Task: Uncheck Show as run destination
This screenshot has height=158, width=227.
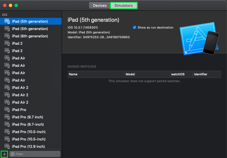Action: point(135,27)
